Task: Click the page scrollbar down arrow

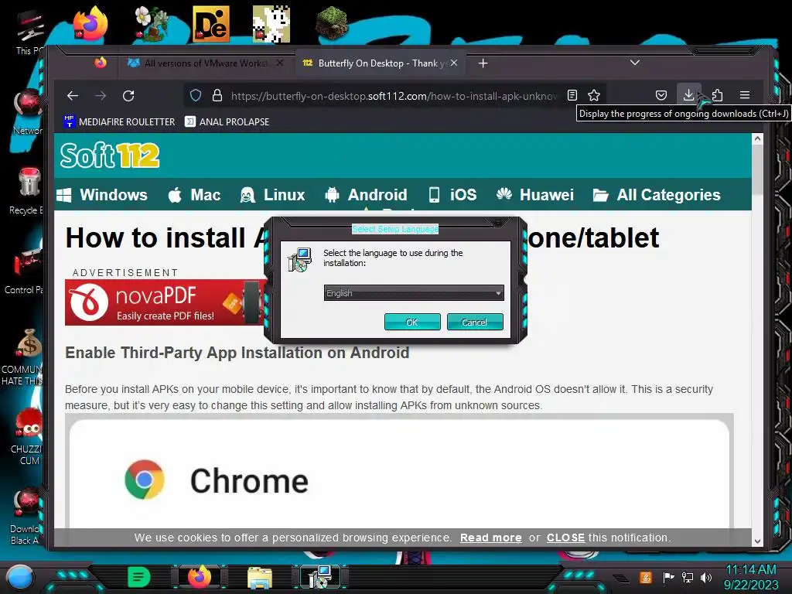Action: [757, 541]
